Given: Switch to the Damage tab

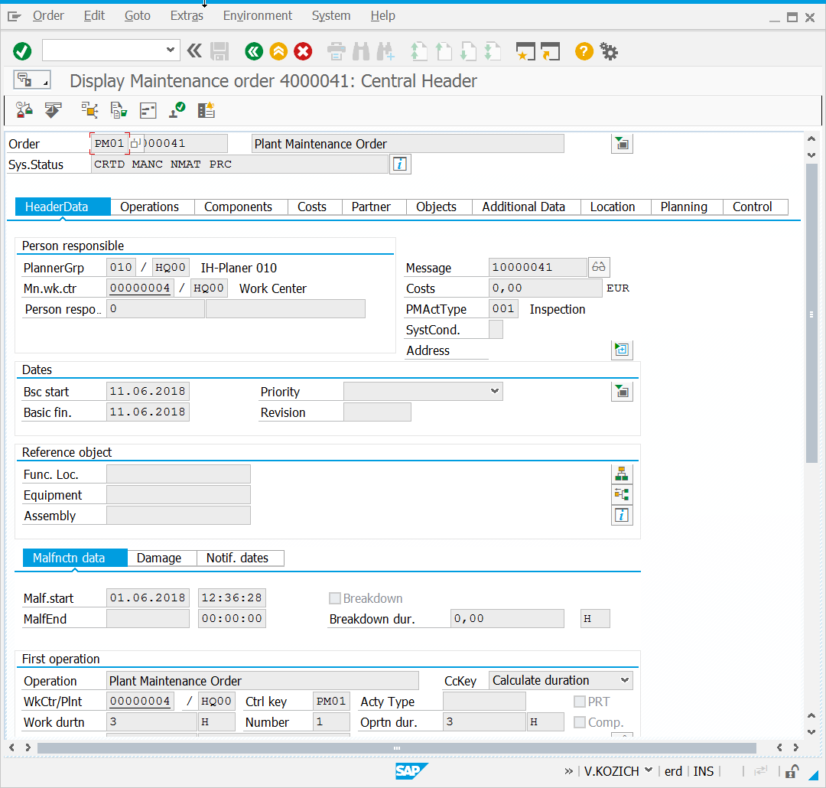Looking at the screenshot, I should (159, 558).
